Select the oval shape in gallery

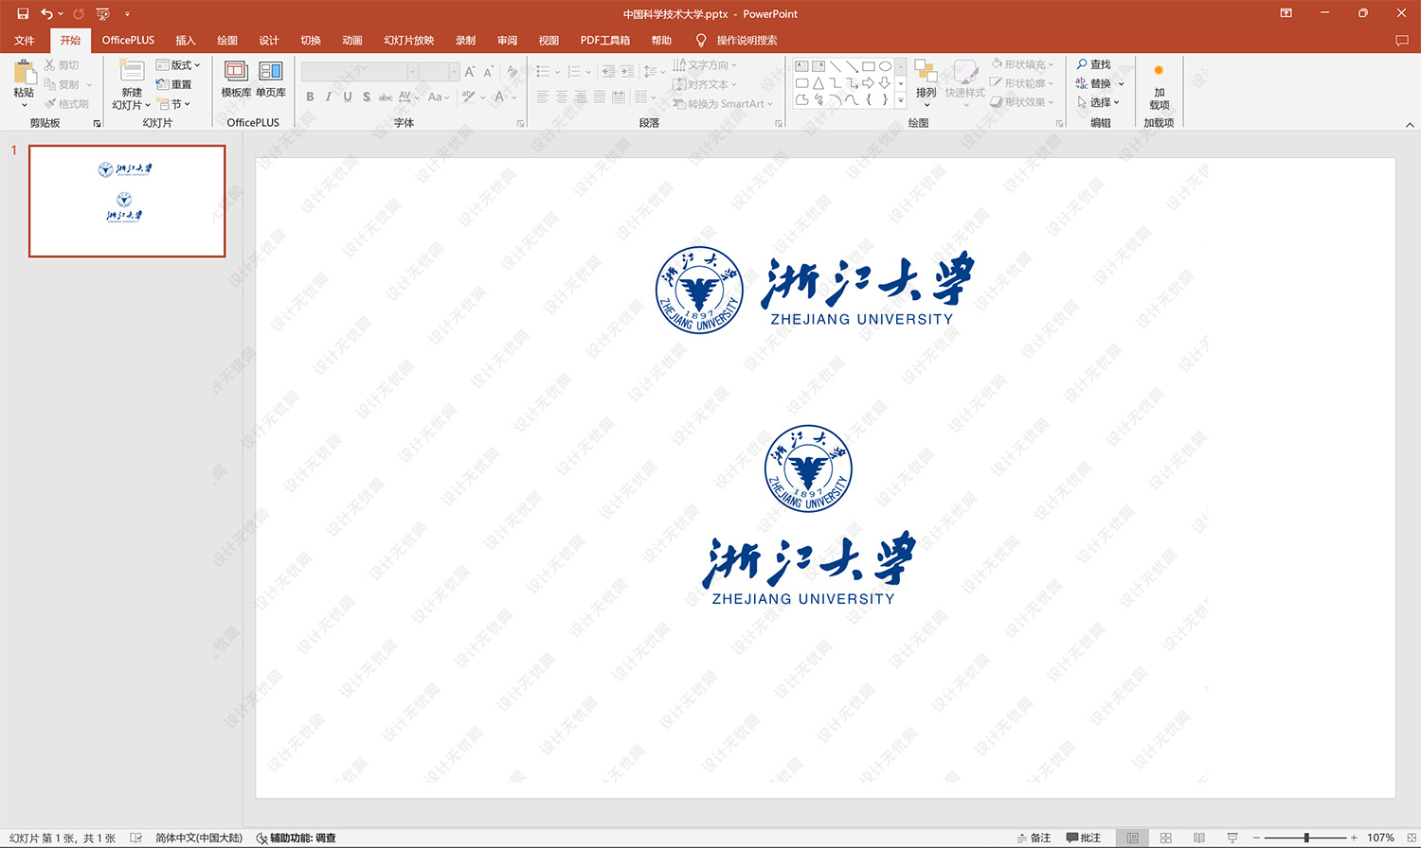point(885,66)
